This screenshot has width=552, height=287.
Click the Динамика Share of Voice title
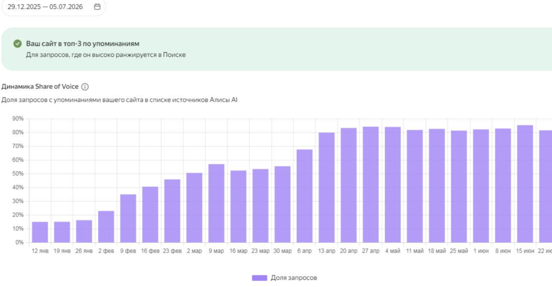coord(40,86)
